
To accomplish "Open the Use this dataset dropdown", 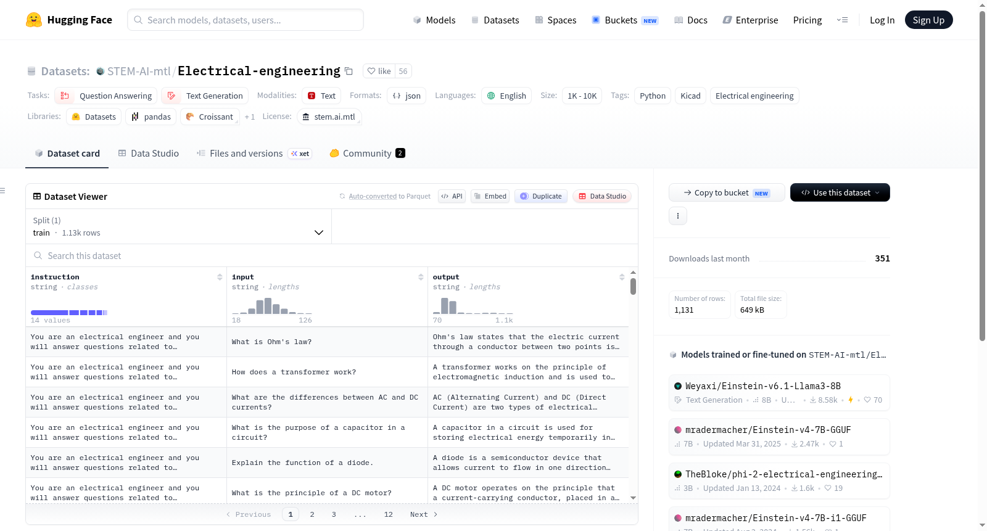I will point(840,192).
